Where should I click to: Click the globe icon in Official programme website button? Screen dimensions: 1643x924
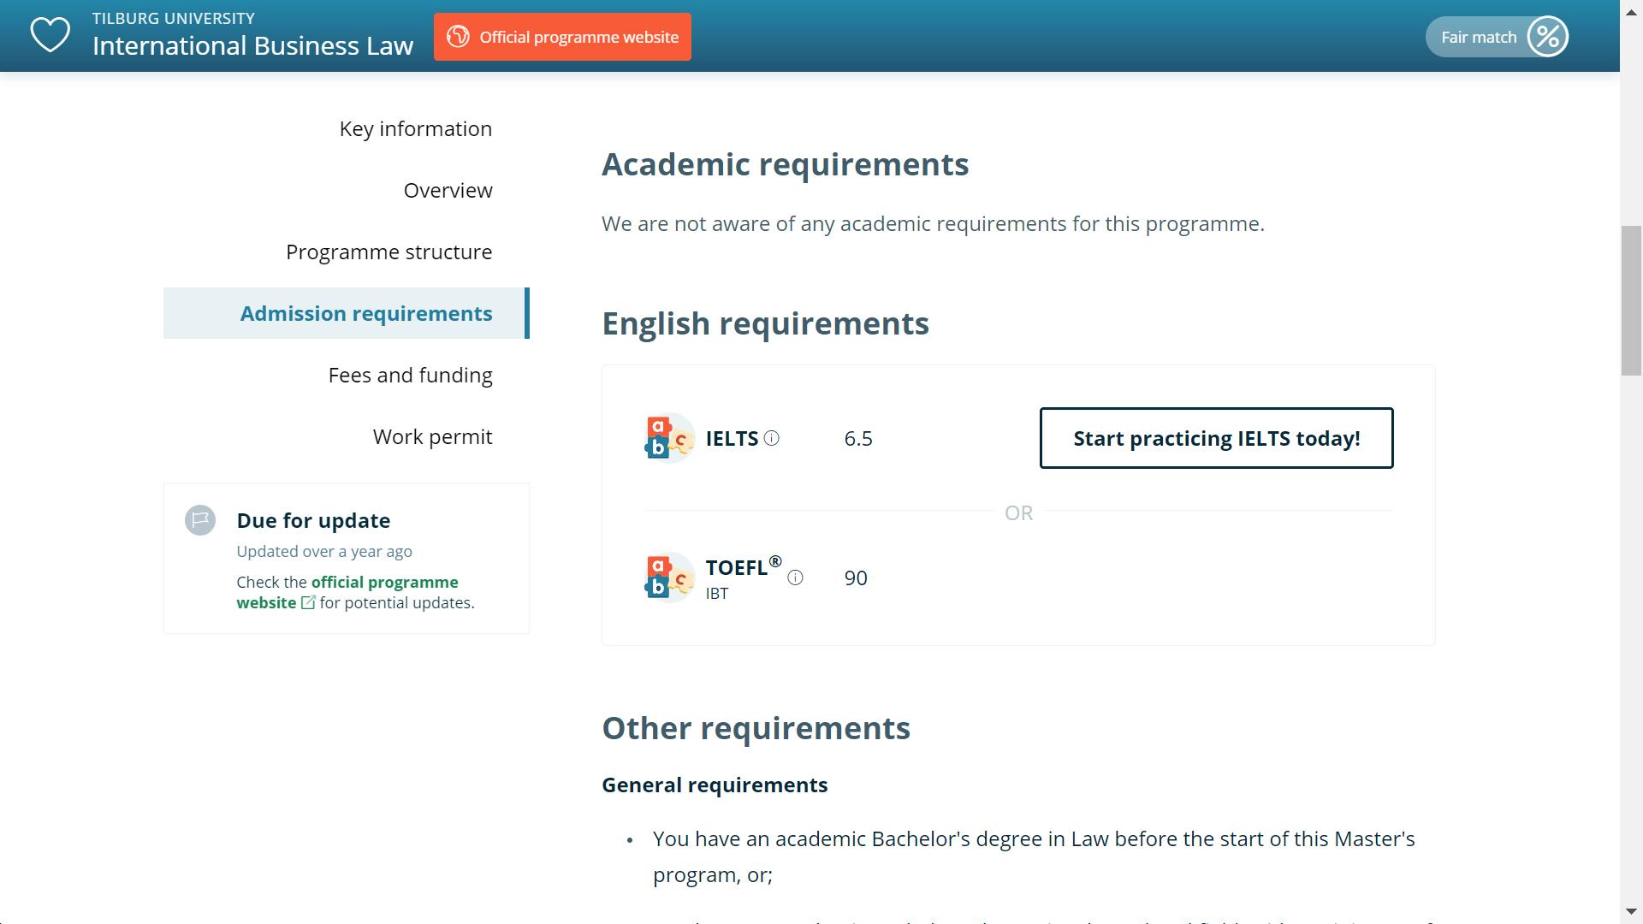coord(458,37)
